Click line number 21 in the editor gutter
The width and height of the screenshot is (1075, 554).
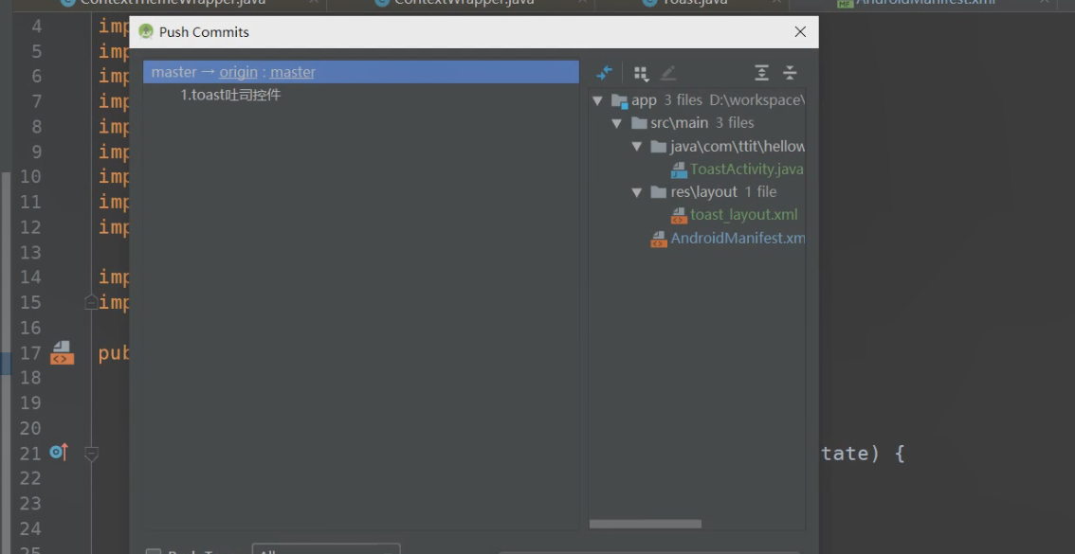30,454
